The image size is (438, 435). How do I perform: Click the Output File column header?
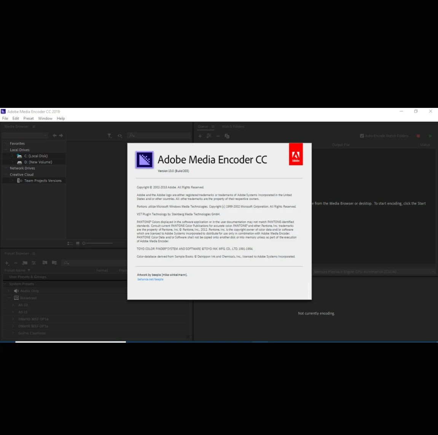[341, 145]
